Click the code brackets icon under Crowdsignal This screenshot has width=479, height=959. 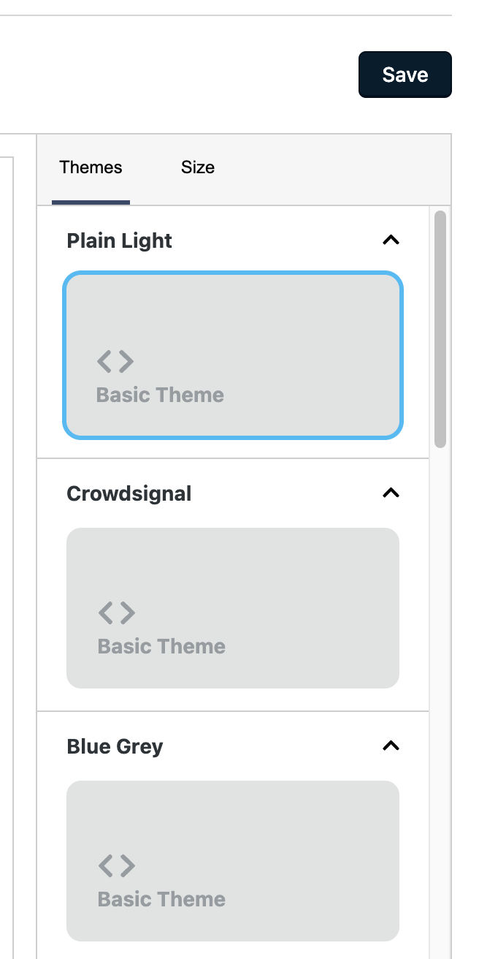[x=117, y=613]
